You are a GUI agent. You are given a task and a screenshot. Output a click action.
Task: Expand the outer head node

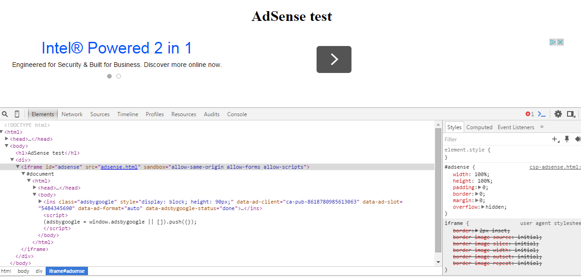tap(7, 139)
